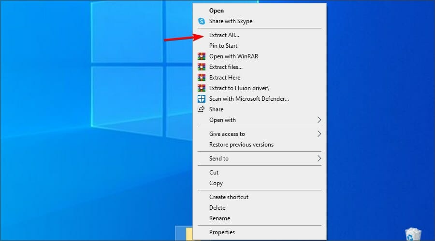This screenshot has height=241, width=435.
Task: Click the Skype icon in context menu
Action: click(202, 21)
